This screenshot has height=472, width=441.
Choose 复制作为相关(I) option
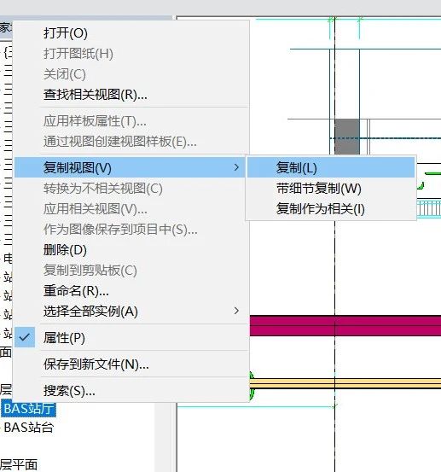click(x=331, y=209)
